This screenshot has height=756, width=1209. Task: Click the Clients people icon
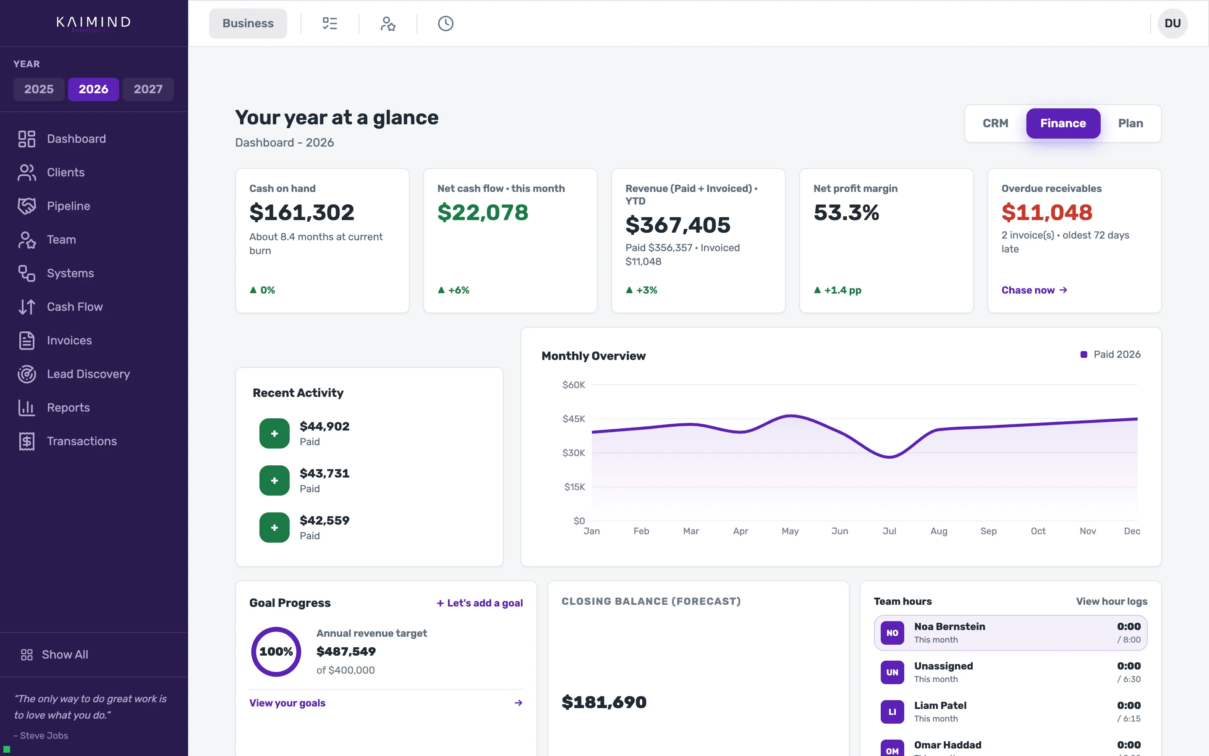click(x=27, y=173)
